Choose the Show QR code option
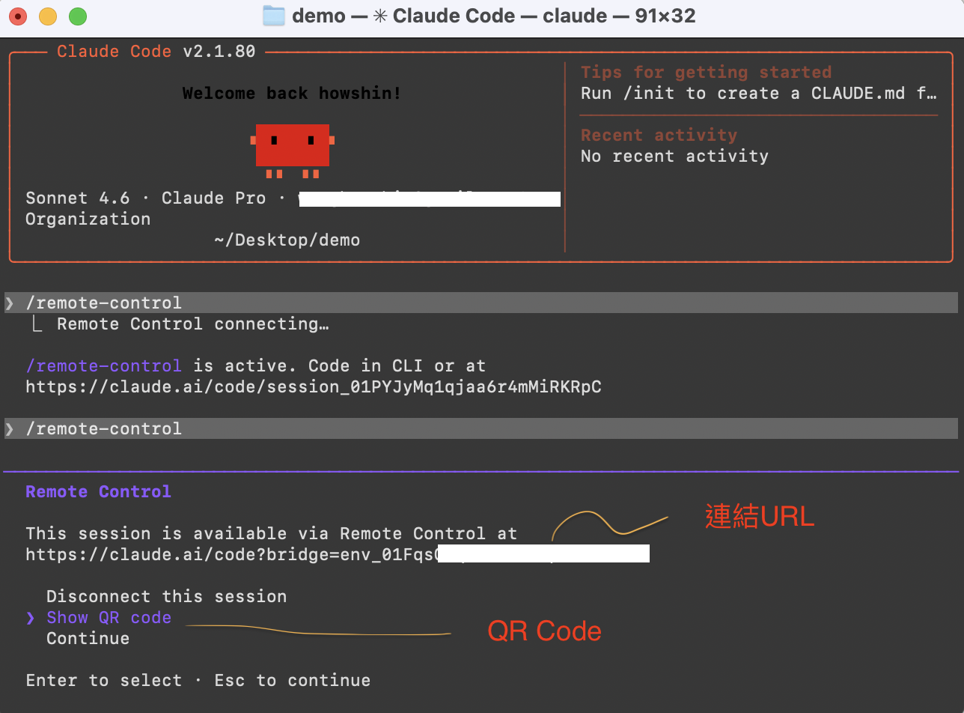The width and height of the screenshot is (964, 713). click(x=109, y=618)
